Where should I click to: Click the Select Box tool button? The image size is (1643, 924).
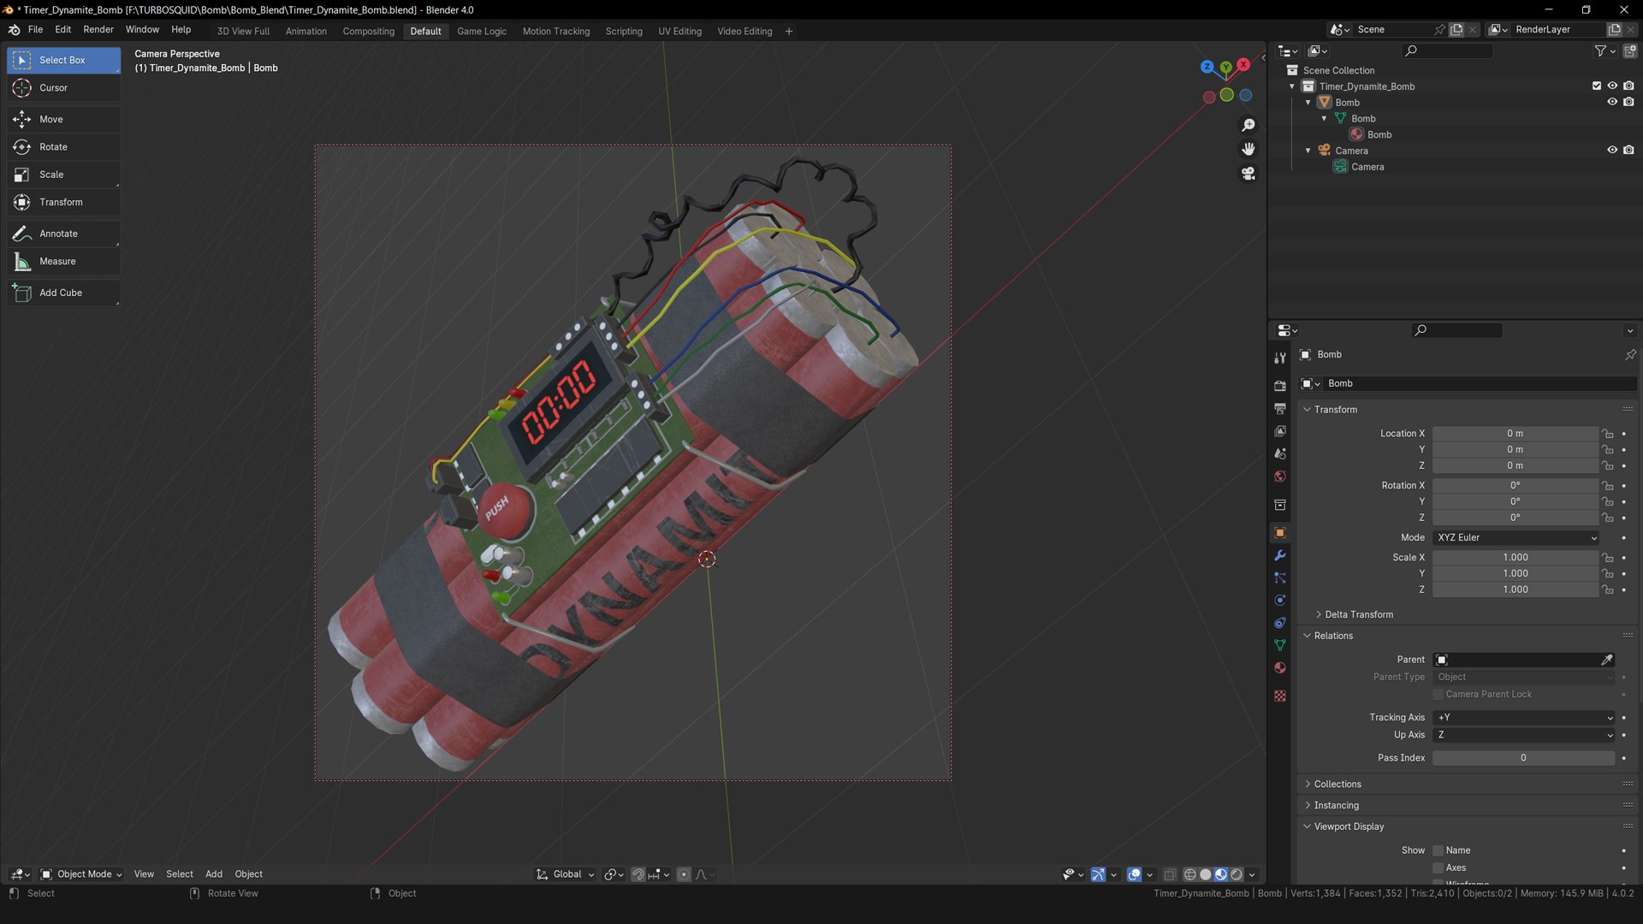coord(63,60)
